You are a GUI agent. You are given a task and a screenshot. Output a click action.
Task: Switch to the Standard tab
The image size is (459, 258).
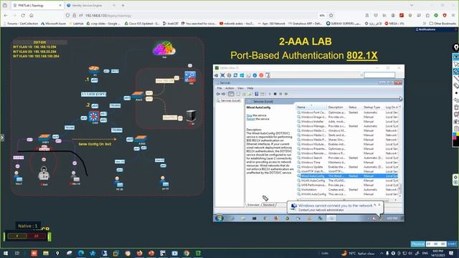click(x=268, y=205)
